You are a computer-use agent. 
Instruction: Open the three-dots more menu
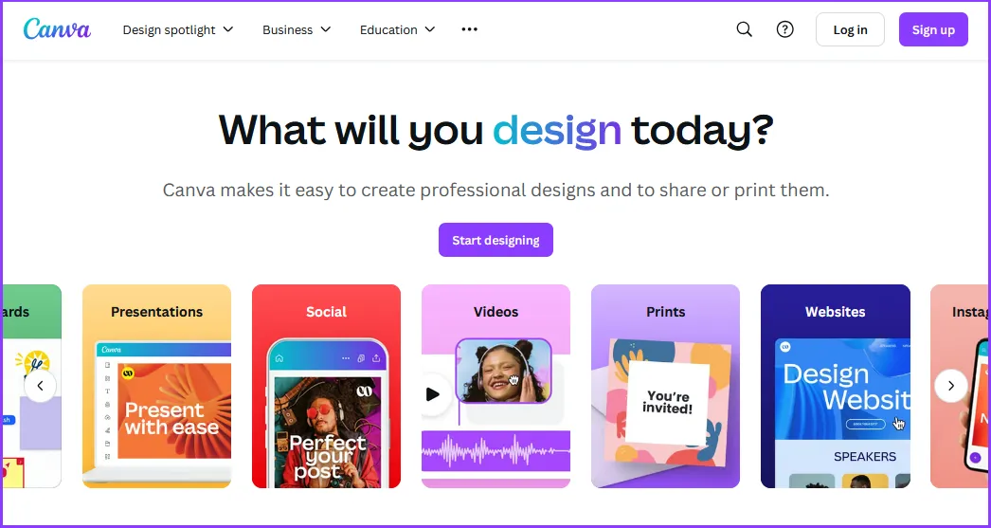[470, 29]
